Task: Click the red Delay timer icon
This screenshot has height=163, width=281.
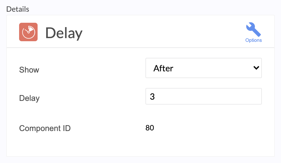Action: tap(28, 32)
